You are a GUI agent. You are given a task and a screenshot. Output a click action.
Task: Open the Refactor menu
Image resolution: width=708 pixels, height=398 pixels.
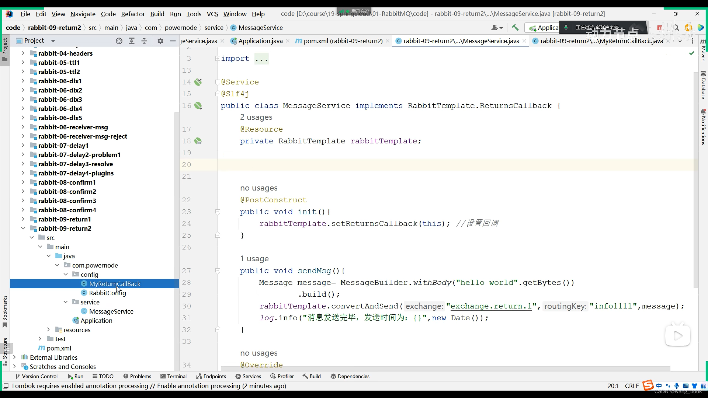tap(133, 14)
